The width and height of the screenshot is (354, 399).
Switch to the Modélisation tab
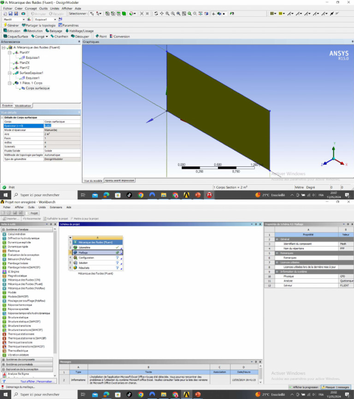(x=23, y=106)
